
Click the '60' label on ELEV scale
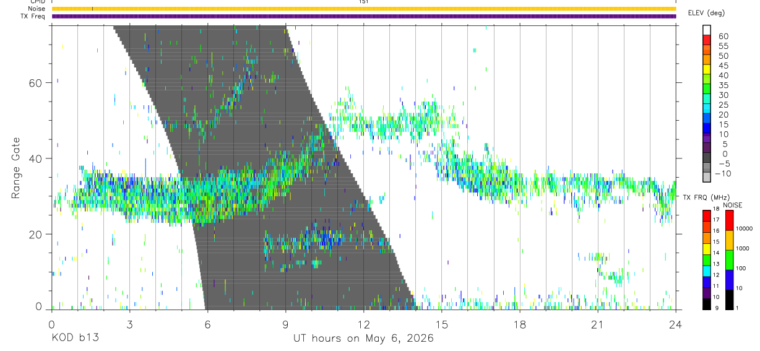click(x=723, y=37)
